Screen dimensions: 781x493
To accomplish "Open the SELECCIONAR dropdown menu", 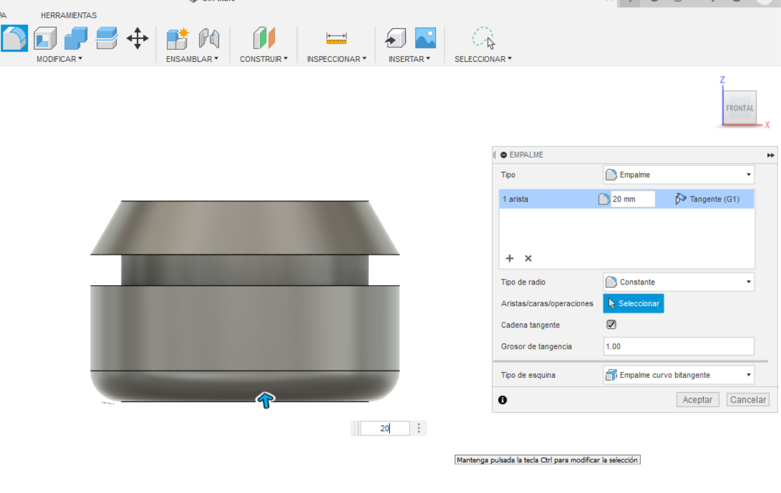I will click(483, 59).
